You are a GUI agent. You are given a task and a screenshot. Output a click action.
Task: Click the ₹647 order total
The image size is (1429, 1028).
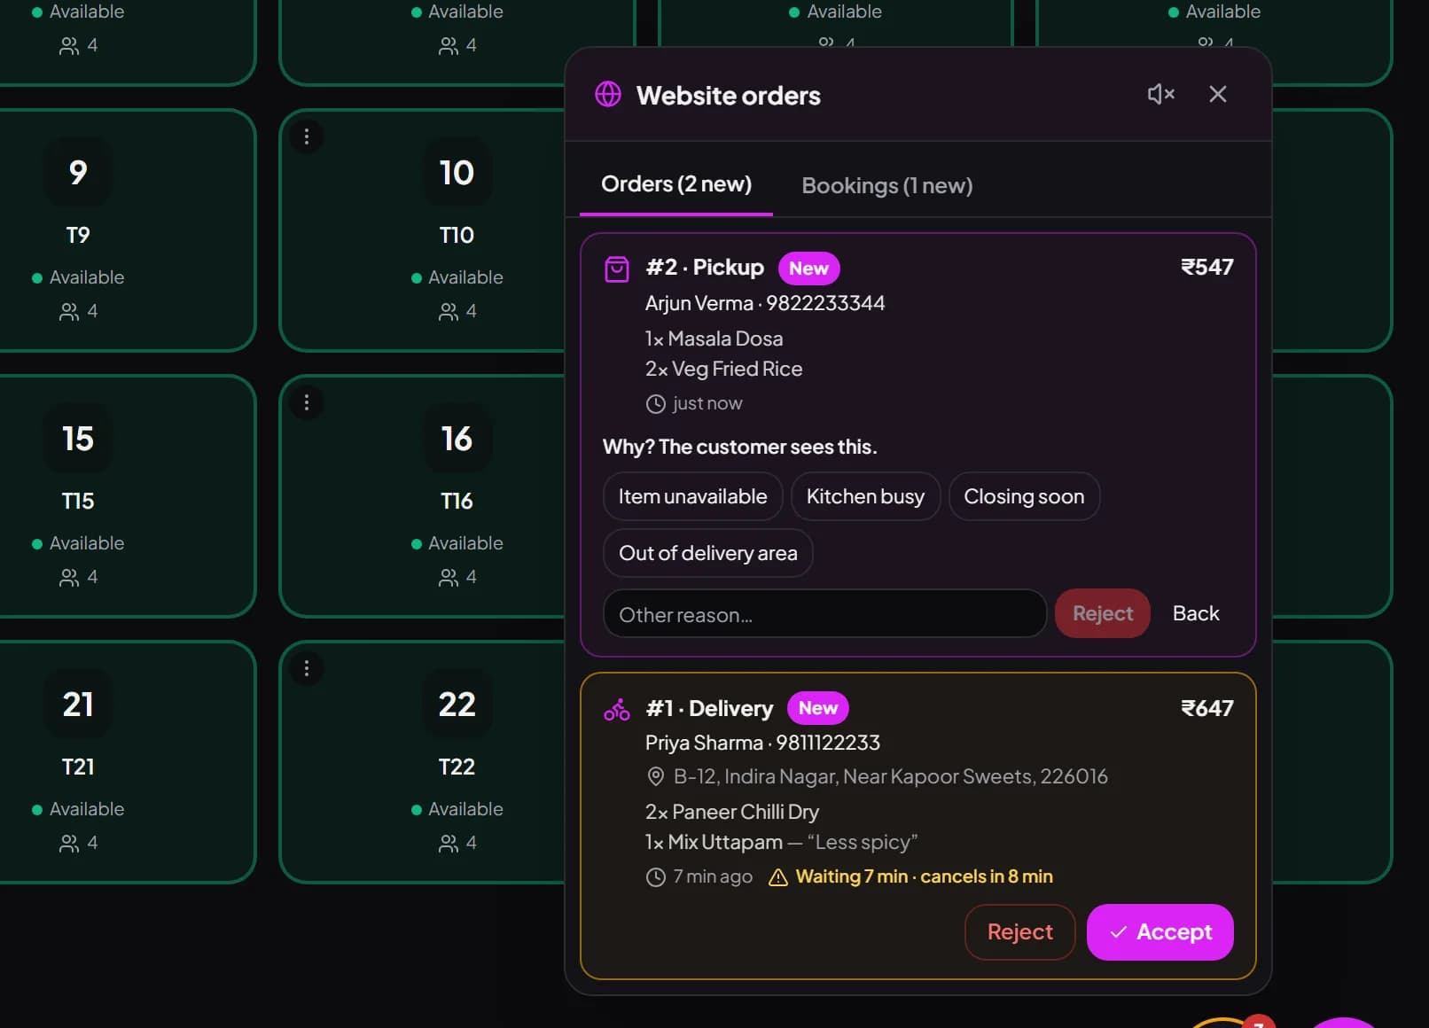coord(1206,708)
